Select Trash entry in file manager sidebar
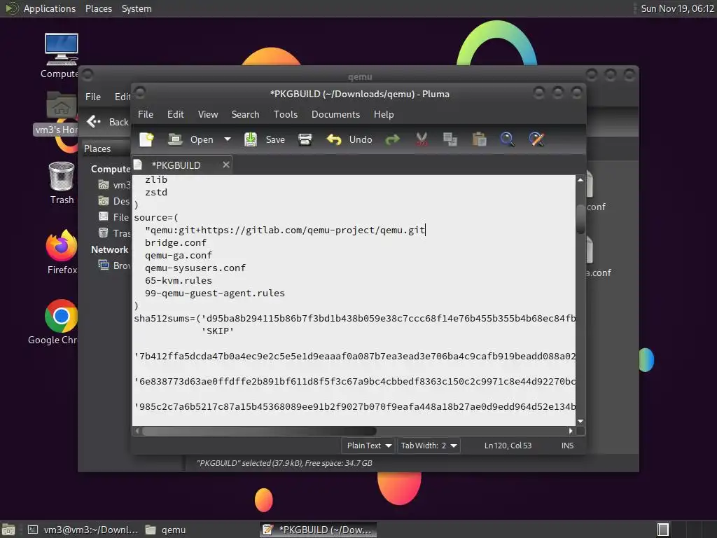The width and height of the screenshot is (717, 538). [115, 233]
